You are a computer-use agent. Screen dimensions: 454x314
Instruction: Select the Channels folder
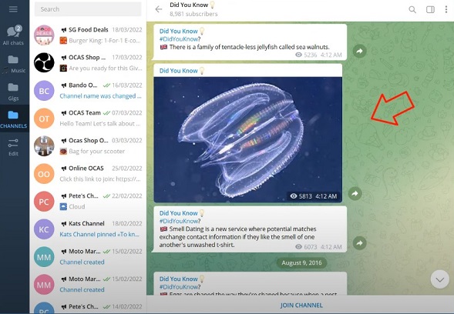14,119
